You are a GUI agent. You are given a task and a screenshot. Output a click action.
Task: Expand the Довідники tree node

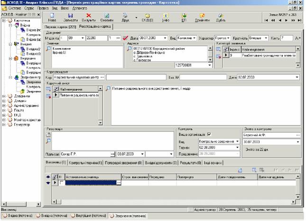[x=4, y=96]
